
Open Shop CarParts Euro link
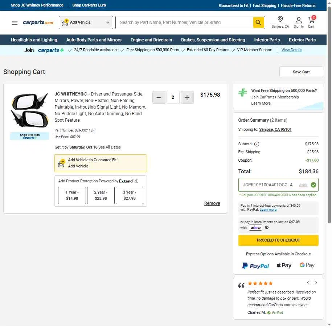point(89,5)
